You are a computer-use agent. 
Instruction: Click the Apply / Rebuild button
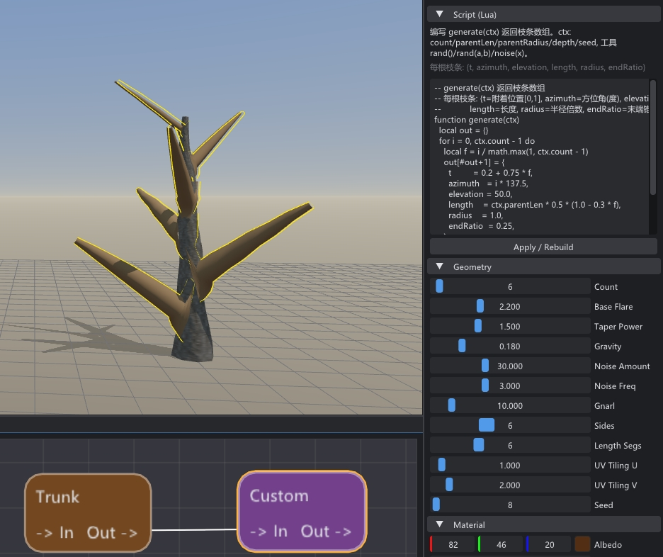[x=543, y=247]
